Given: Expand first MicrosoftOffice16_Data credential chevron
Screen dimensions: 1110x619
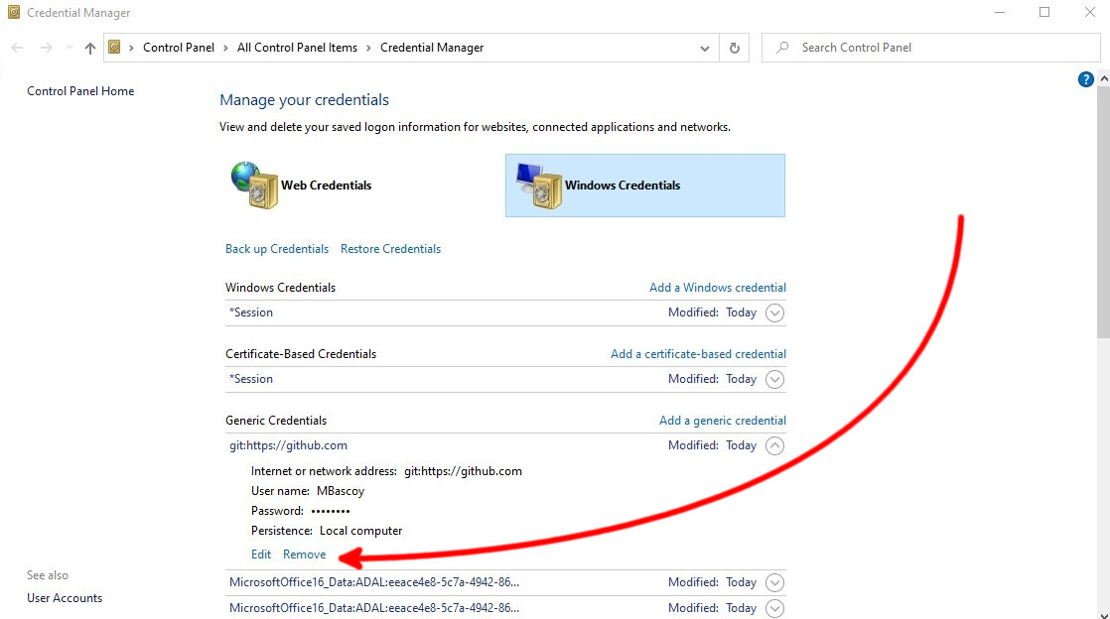Looking at the screenshot, I should click(x=775, y=582).
